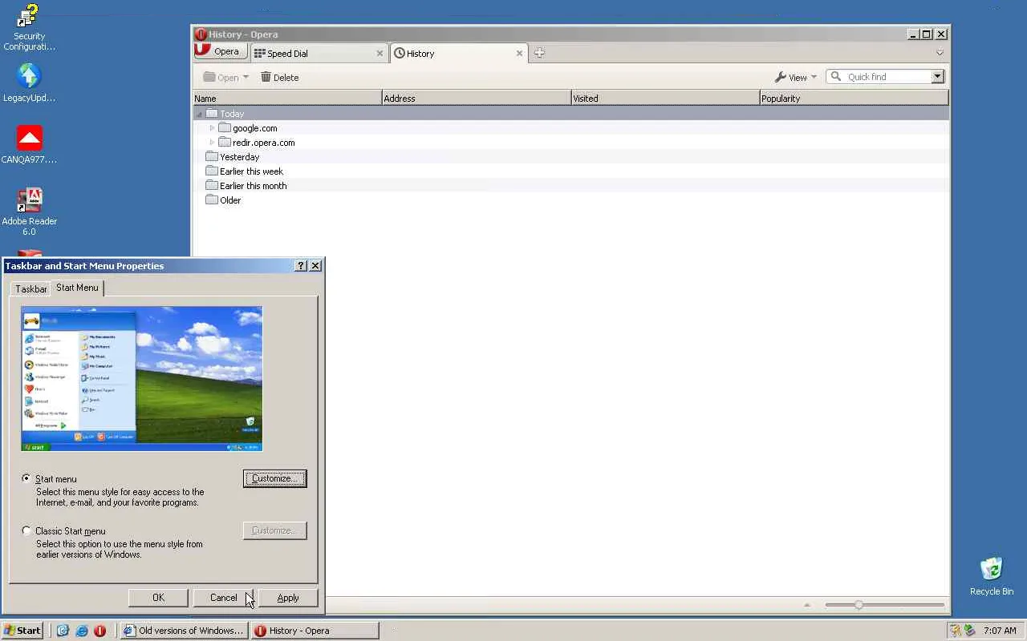Sort history by the Visited column
The width and height of the screenshot is (1027, 641).
pyautogui.click(x=665, y=98)
